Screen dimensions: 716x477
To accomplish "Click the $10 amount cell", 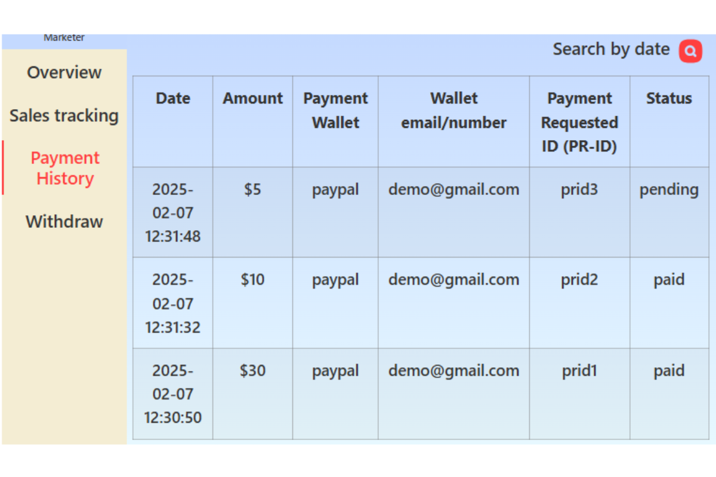I will click(253, 280).
